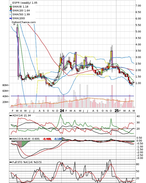Viewport: 146px width, 183px height.
Task: Click the 5.50 price axis label
Action: [138, 25]
